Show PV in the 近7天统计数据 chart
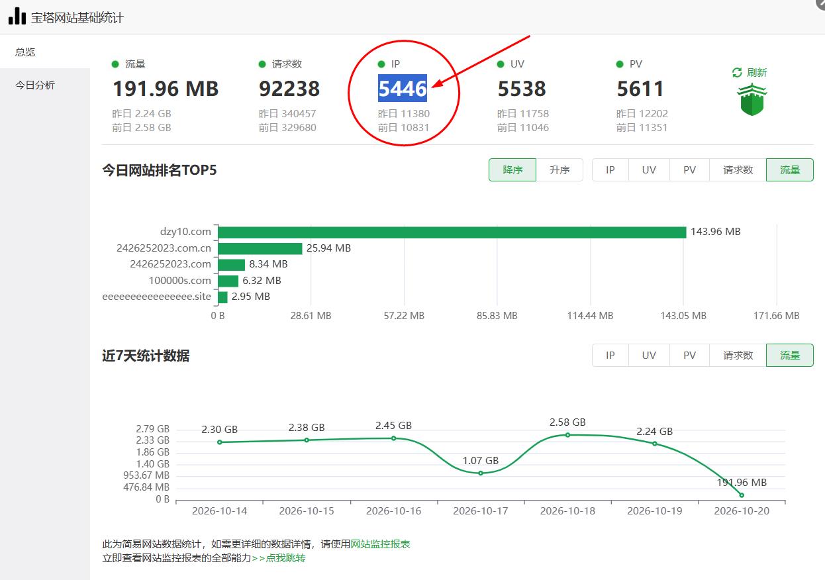 point(689,355)
